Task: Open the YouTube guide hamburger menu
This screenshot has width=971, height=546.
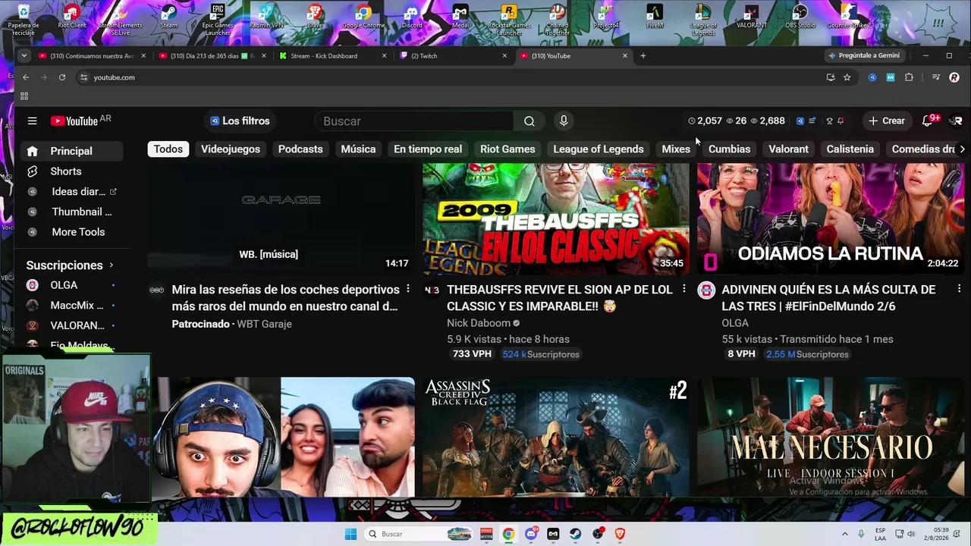Action: pos(32,121)
